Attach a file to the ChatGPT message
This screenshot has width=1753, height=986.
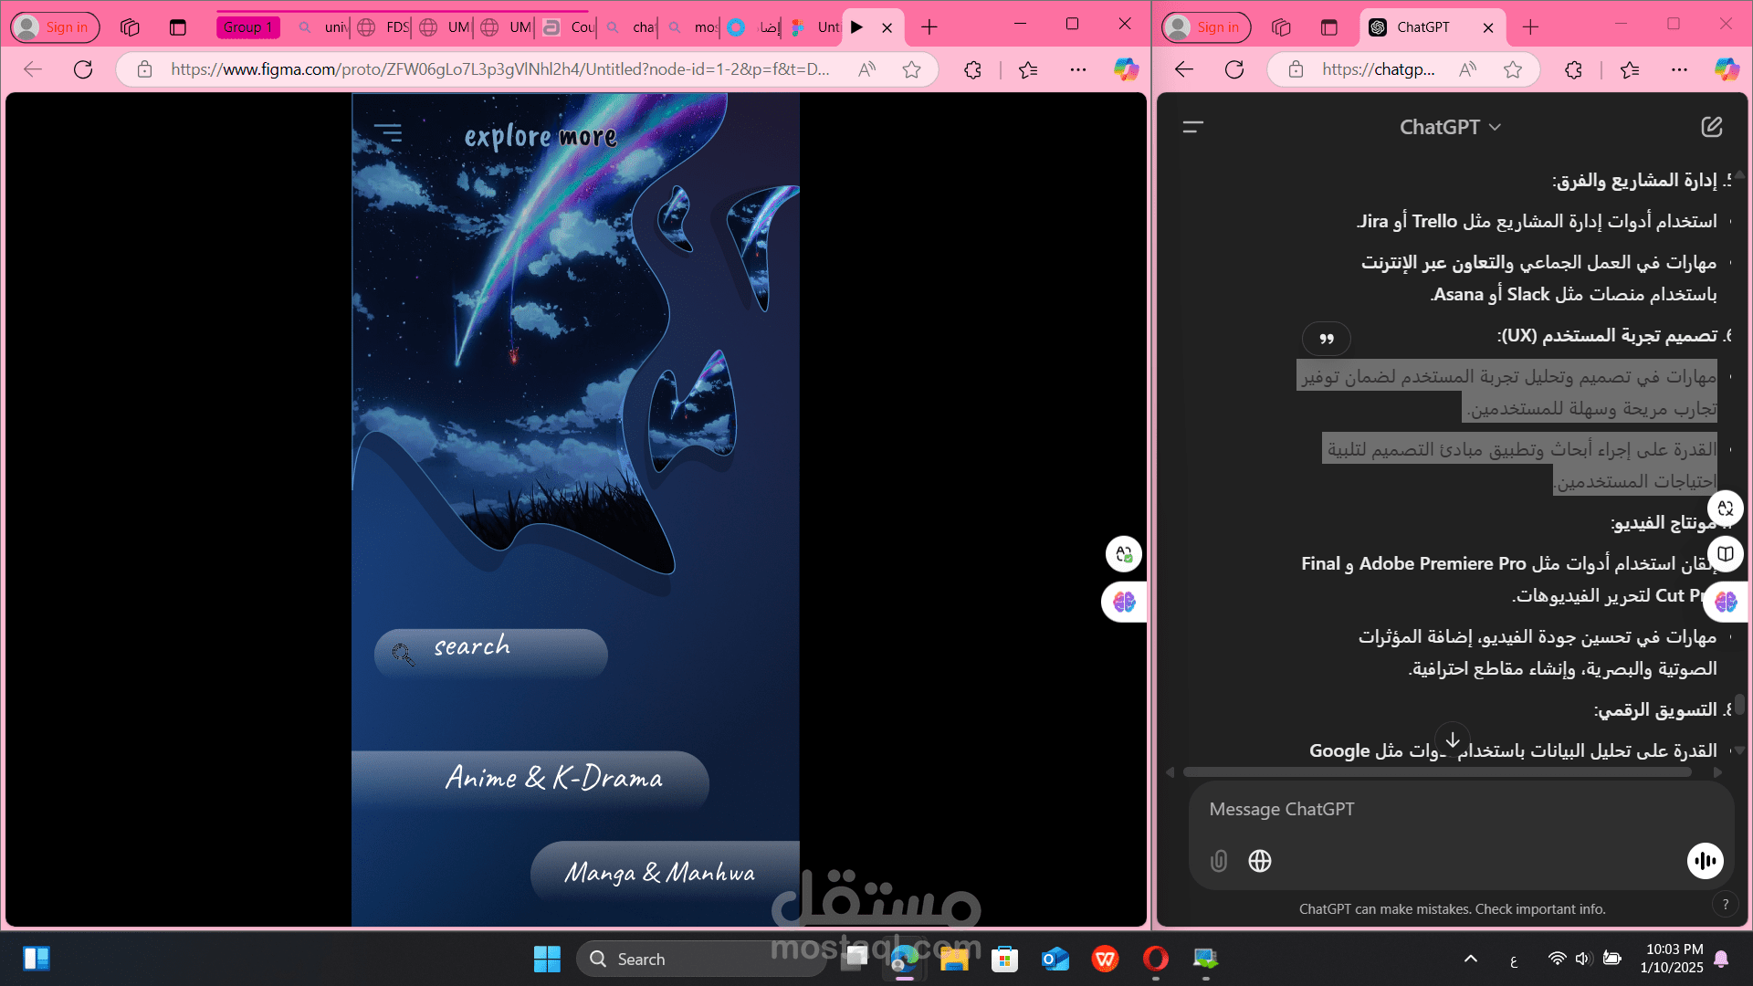click(x=1219, y=861)
